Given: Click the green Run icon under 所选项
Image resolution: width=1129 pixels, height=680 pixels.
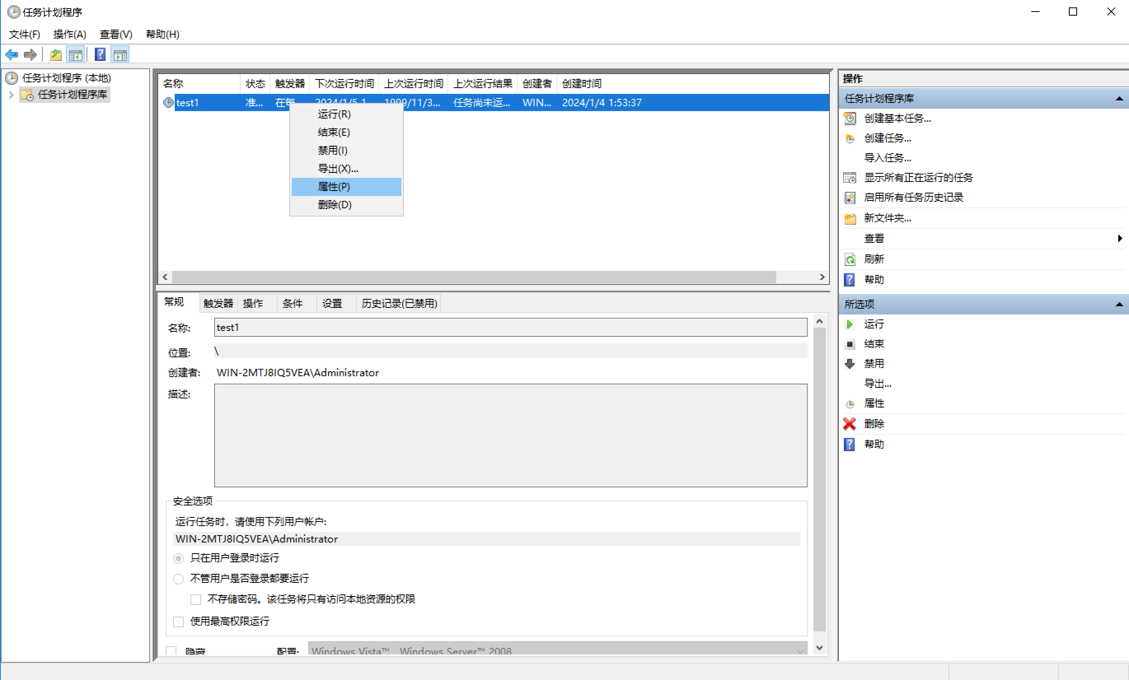Looking at the screenshot, I should pyautogui.click(x=850, y=324).
